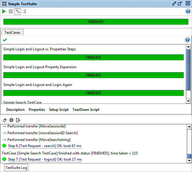Toggle sequential TestCase run mode icon
Image resolution: width=192 pixels, height=172 pixels.
point(18,11)
